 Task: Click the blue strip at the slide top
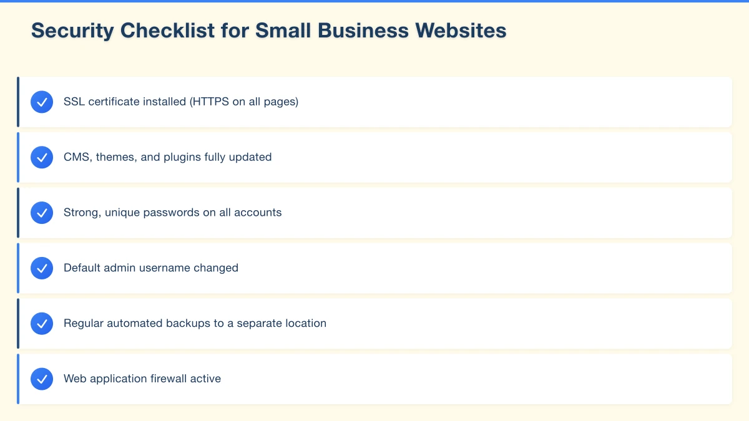point(374,1)
